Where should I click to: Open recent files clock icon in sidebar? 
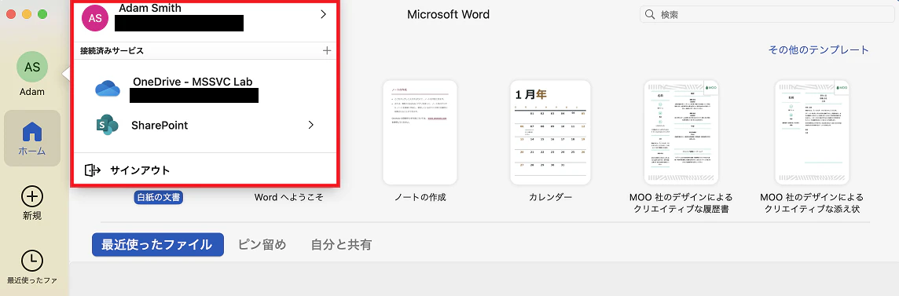[32, 261]
